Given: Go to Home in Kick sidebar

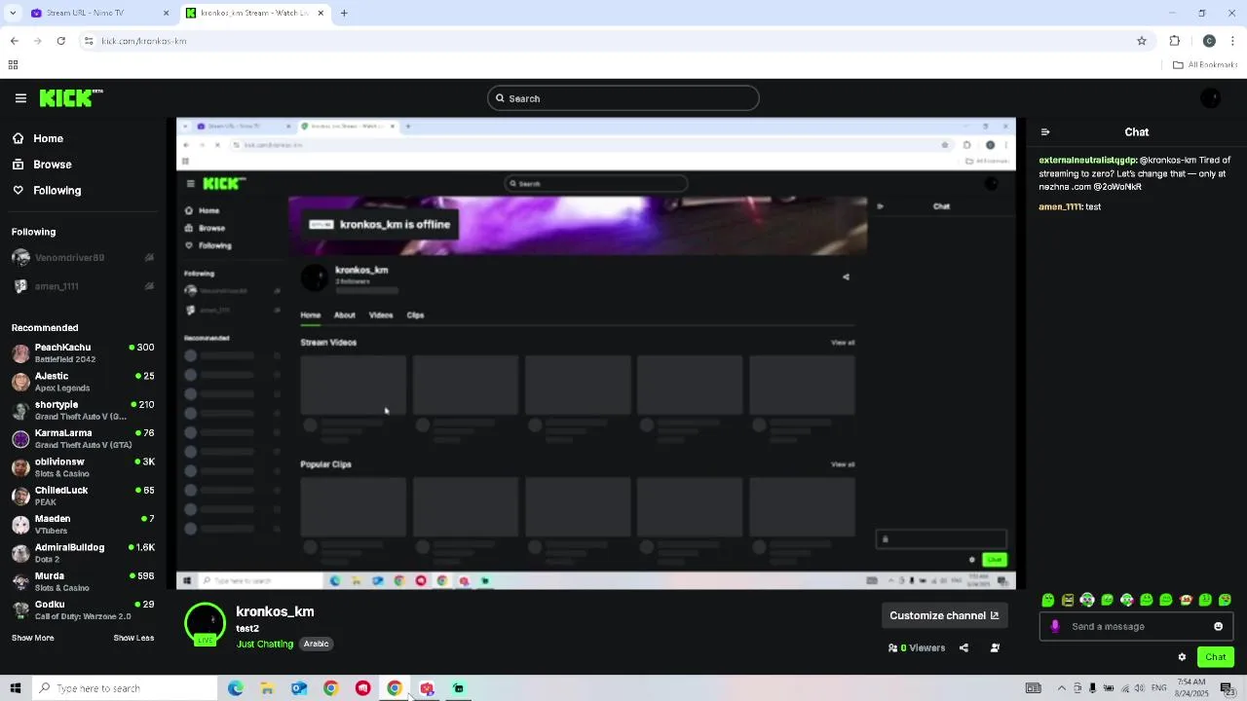Looking at the screenshot, I should tap(38, 138).
